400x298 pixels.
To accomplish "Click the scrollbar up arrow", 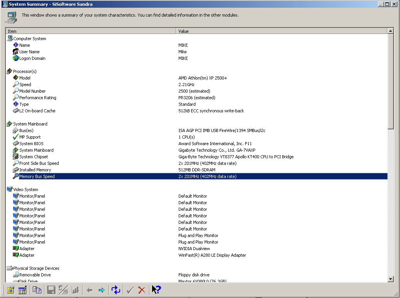I will (390, 31).
